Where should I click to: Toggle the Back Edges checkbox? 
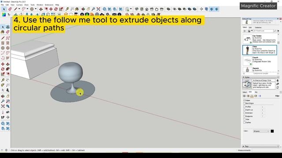point(244,104)
